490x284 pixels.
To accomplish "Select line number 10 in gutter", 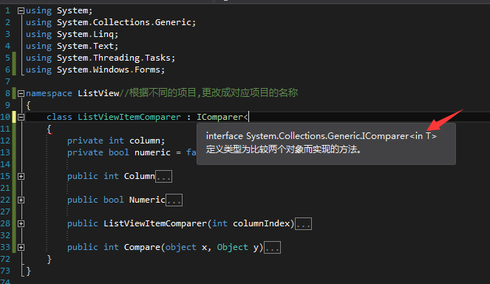I will coord(5,117).
